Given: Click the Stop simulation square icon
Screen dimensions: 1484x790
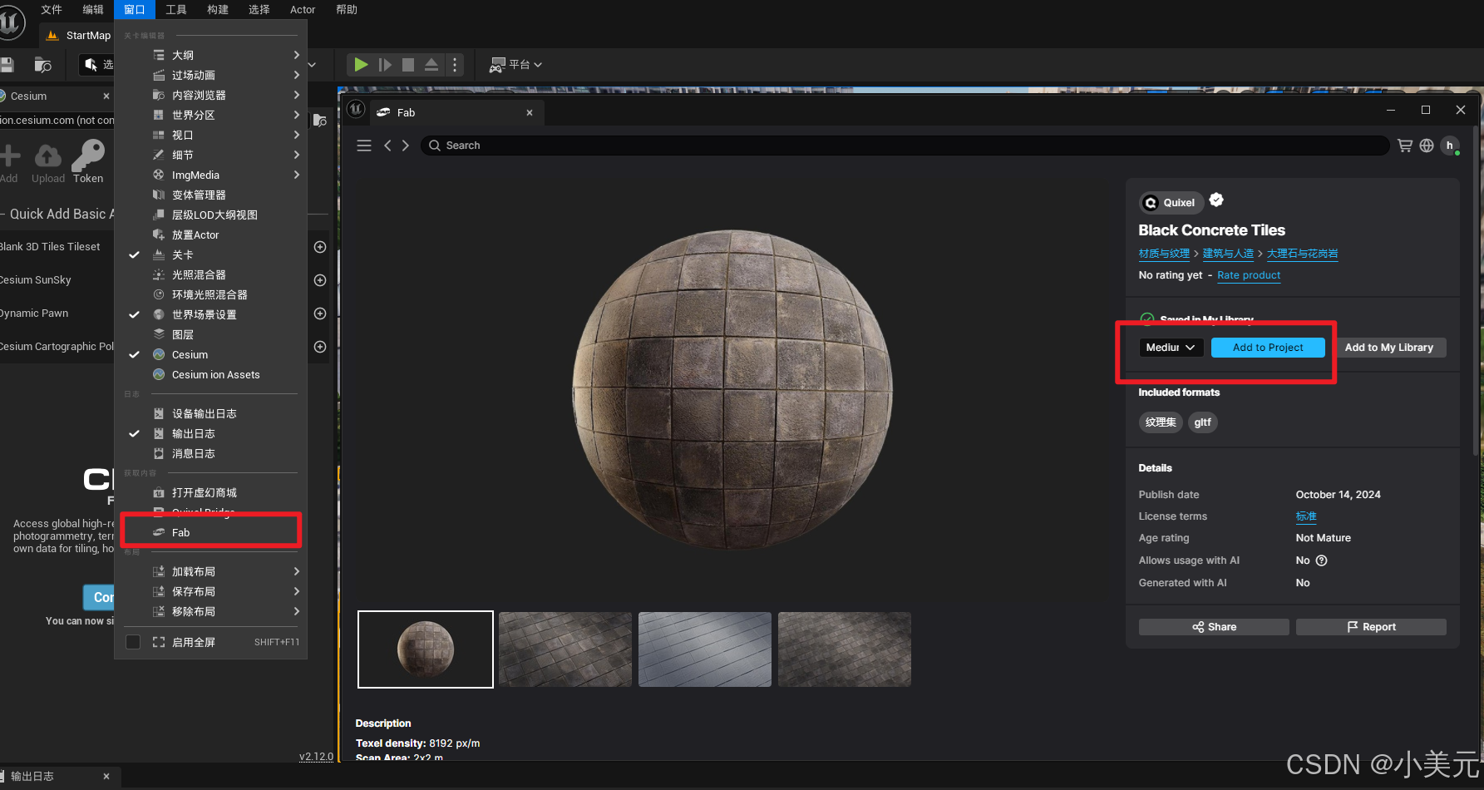Looking at the screenshot, I should click(408, 64).
